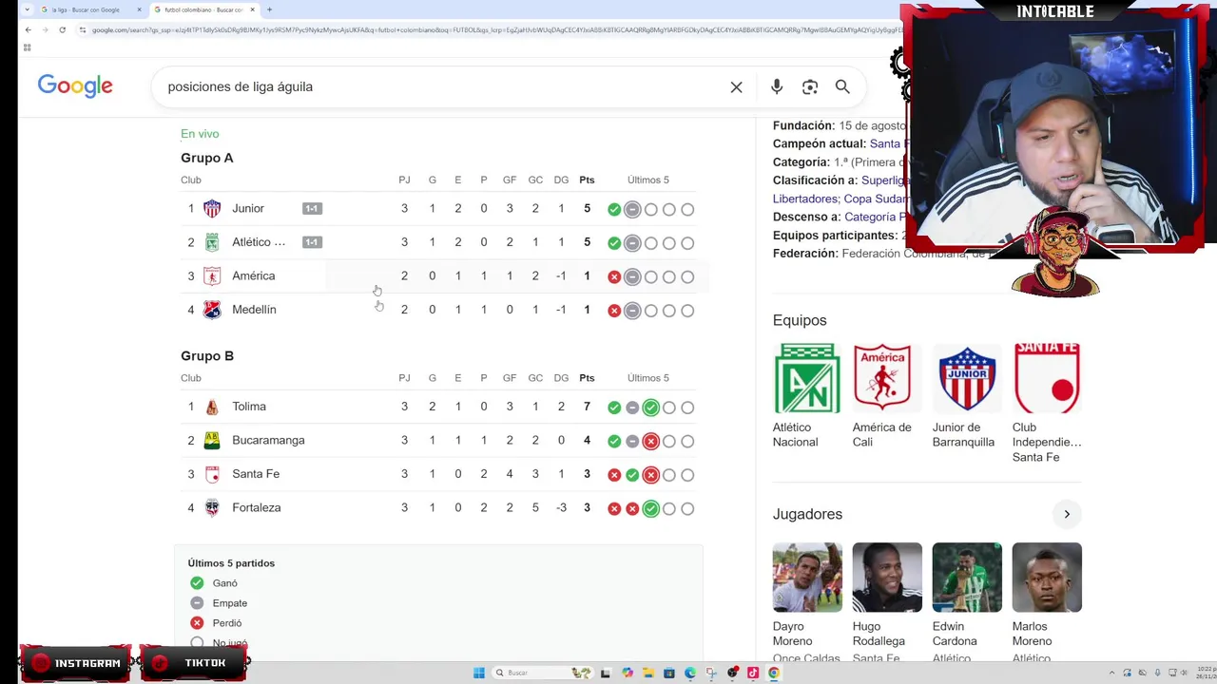Open the Edwin Cardona player photo
This screenshot has width=1217, height=684.
pos(967,578)
